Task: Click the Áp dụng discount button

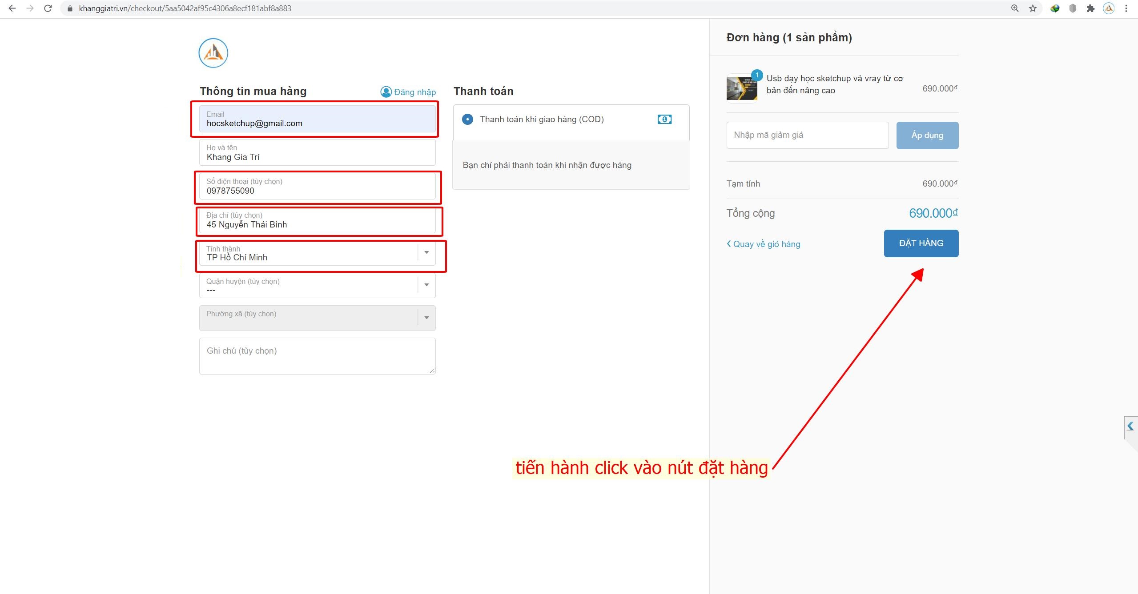Action: (x=927, y=135)
